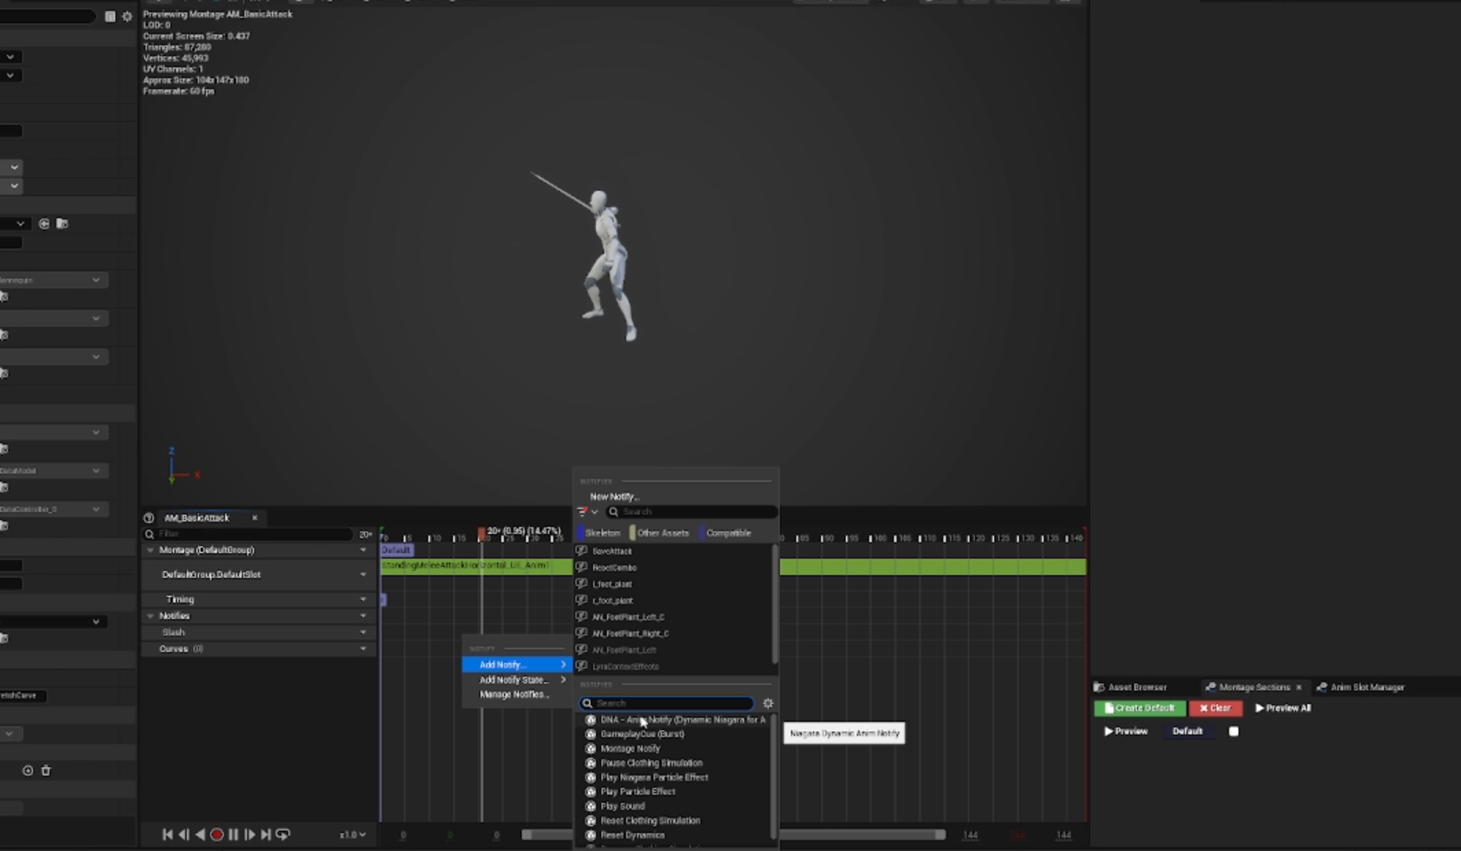Toggle playback looping
Viewport: 1461px width, 851px height.
click(283, 835)
